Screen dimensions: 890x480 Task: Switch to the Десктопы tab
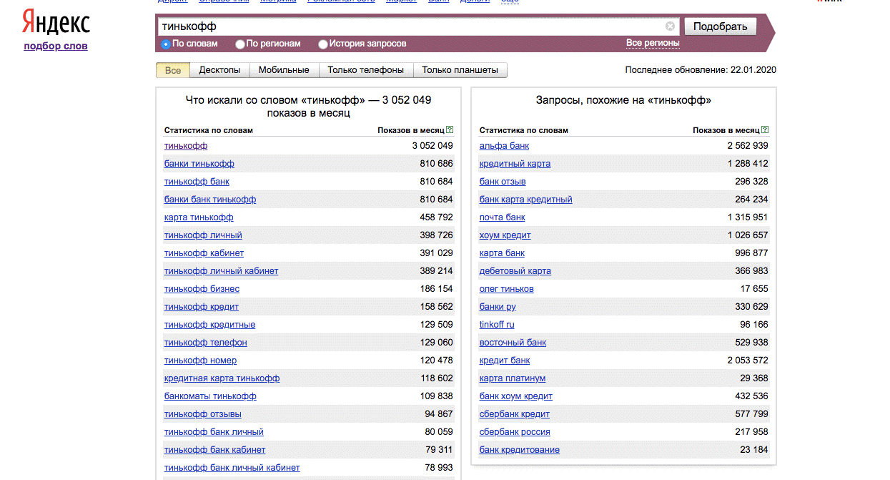click(220, 70)
